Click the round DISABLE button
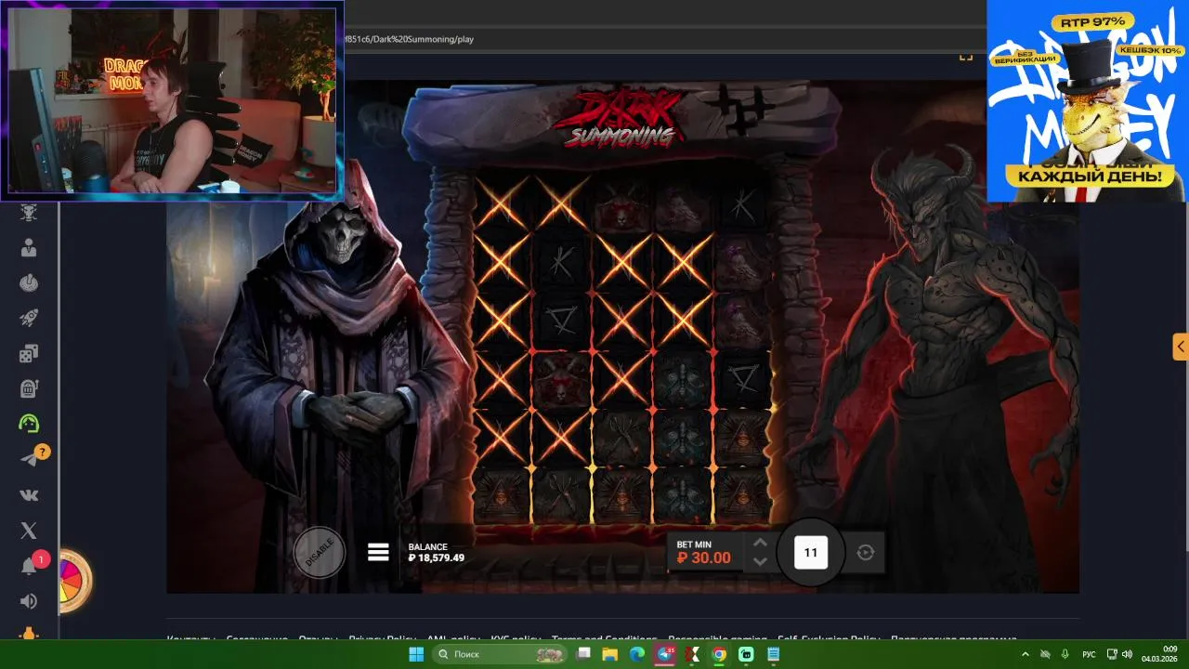 [320, 553]
